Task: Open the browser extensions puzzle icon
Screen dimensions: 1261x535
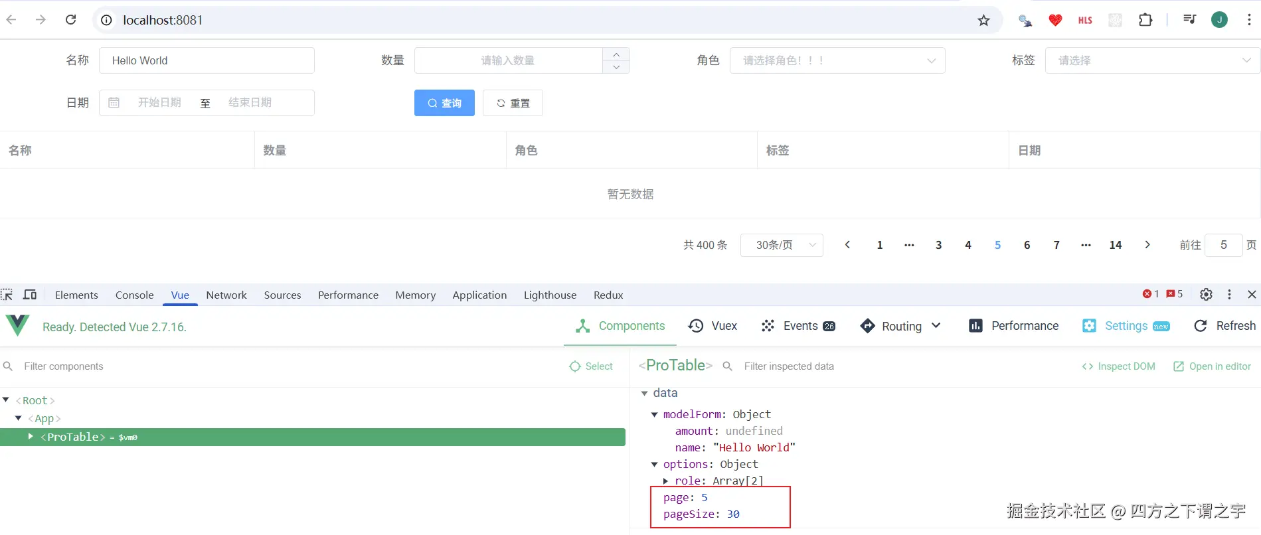Action: click(1145, 20)
